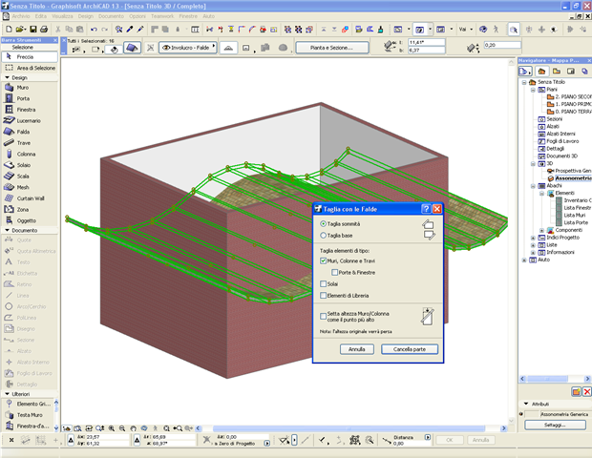This screenshot has width=592, height=458.
Task: Open the Teamwork menu
Action: pyautogui.click(x=162, y=16)
